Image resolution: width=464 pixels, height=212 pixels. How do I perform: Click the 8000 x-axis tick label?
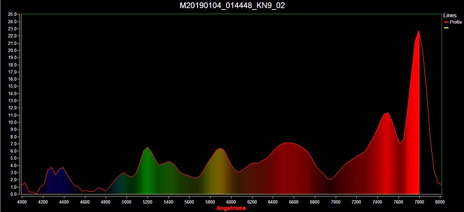440,202
